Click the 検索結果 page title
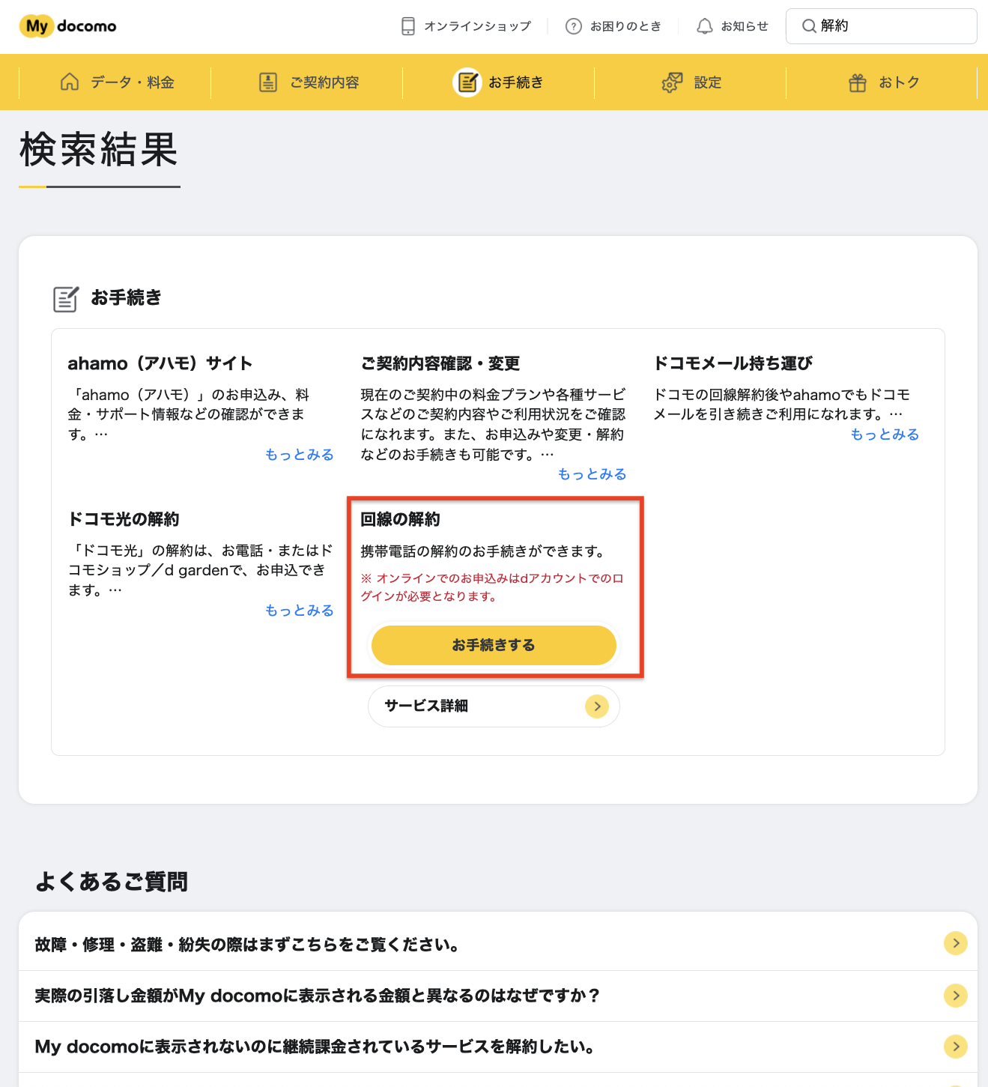 [x=99, y=150]
